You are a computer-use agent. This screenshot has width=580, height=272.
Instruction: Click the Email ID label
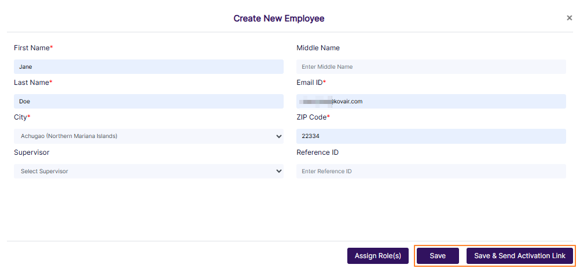coord(310,83)
